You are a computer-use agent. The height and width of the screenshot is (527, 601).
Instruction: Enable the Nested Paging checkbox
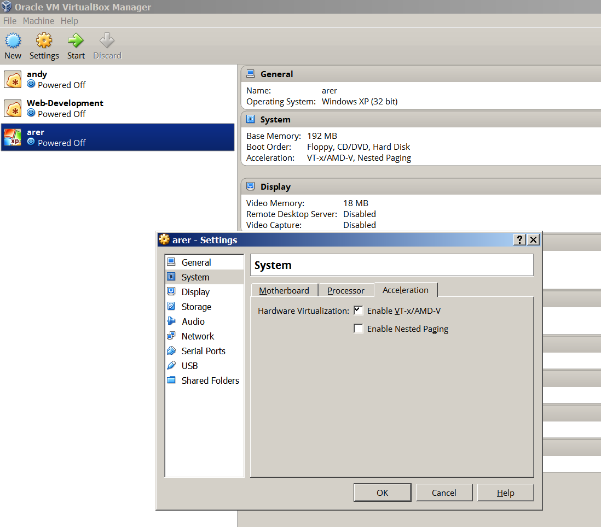[359, 329]
